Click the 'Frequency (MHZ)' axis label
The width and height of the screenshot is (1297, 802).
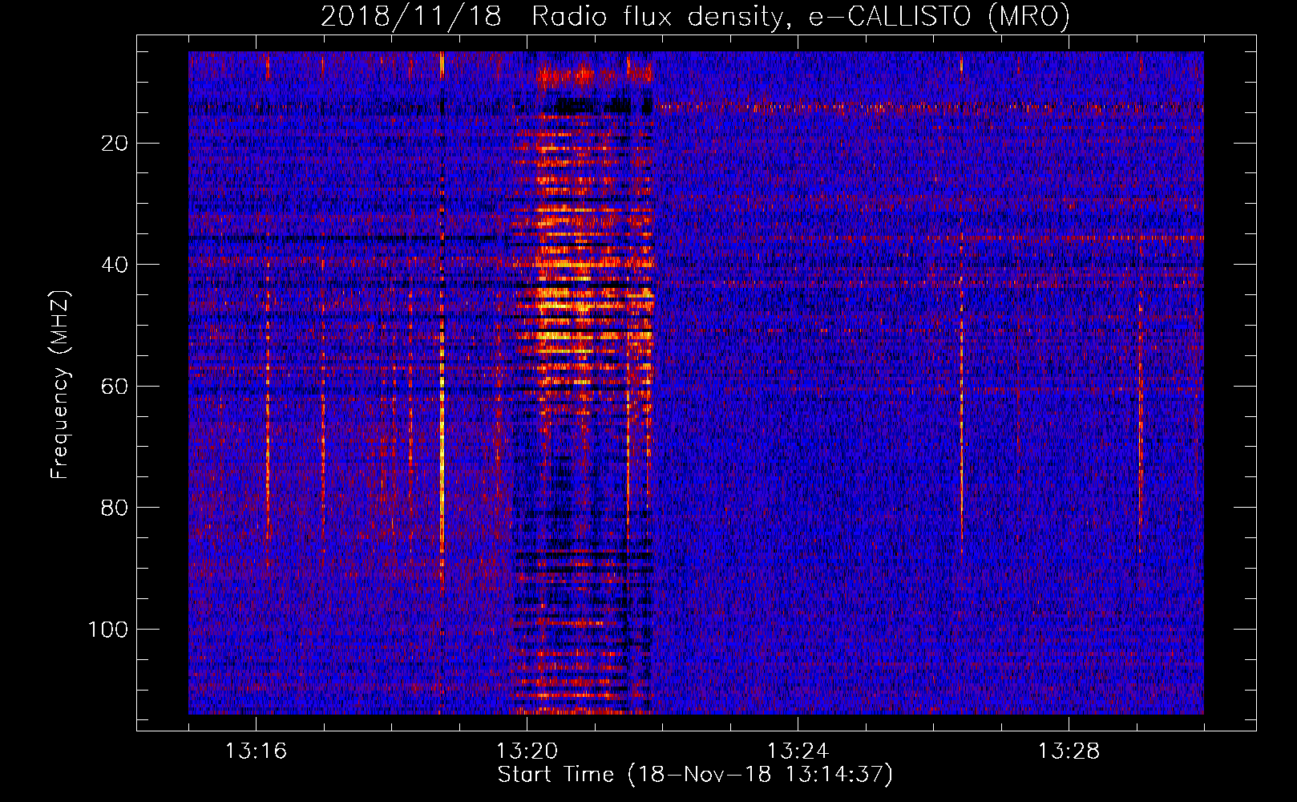click(60, 384)
